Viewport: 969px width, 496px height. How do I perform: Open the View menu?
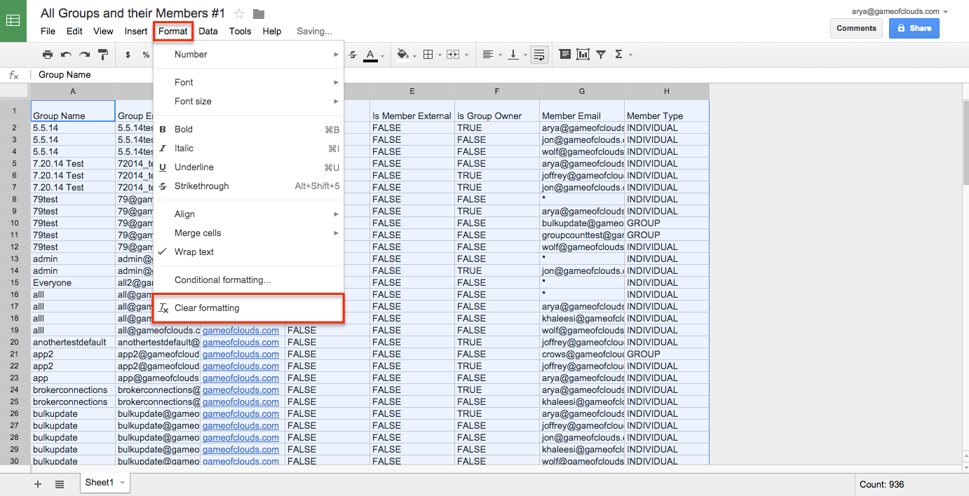click(103, 32)
